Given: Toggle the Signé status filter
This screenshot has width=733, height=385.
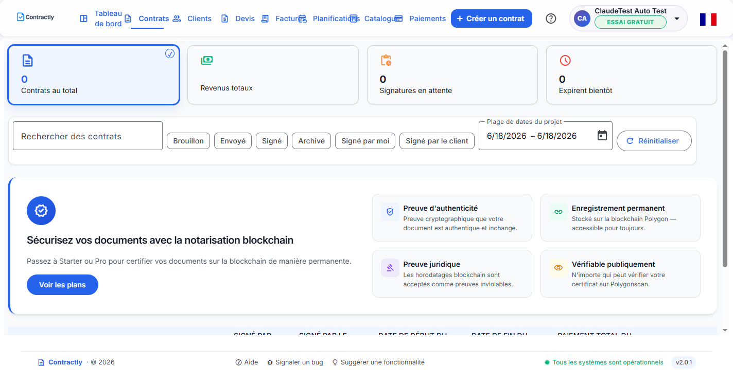Looking at the screenshot, I should tap(272, 141).
